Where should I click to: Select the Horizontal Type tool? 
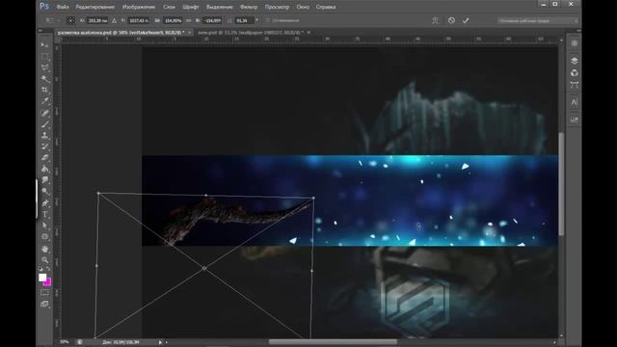45,214
